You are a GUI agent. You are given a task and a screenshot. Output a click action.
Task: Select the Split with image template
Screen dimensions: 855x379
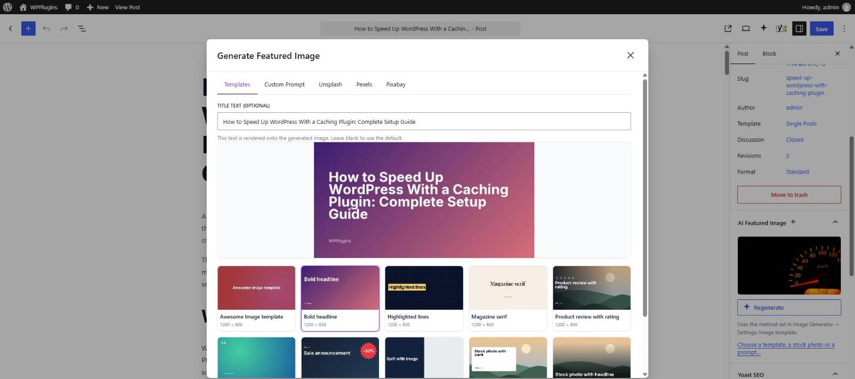pyautogui.click(x=424, y=357)
